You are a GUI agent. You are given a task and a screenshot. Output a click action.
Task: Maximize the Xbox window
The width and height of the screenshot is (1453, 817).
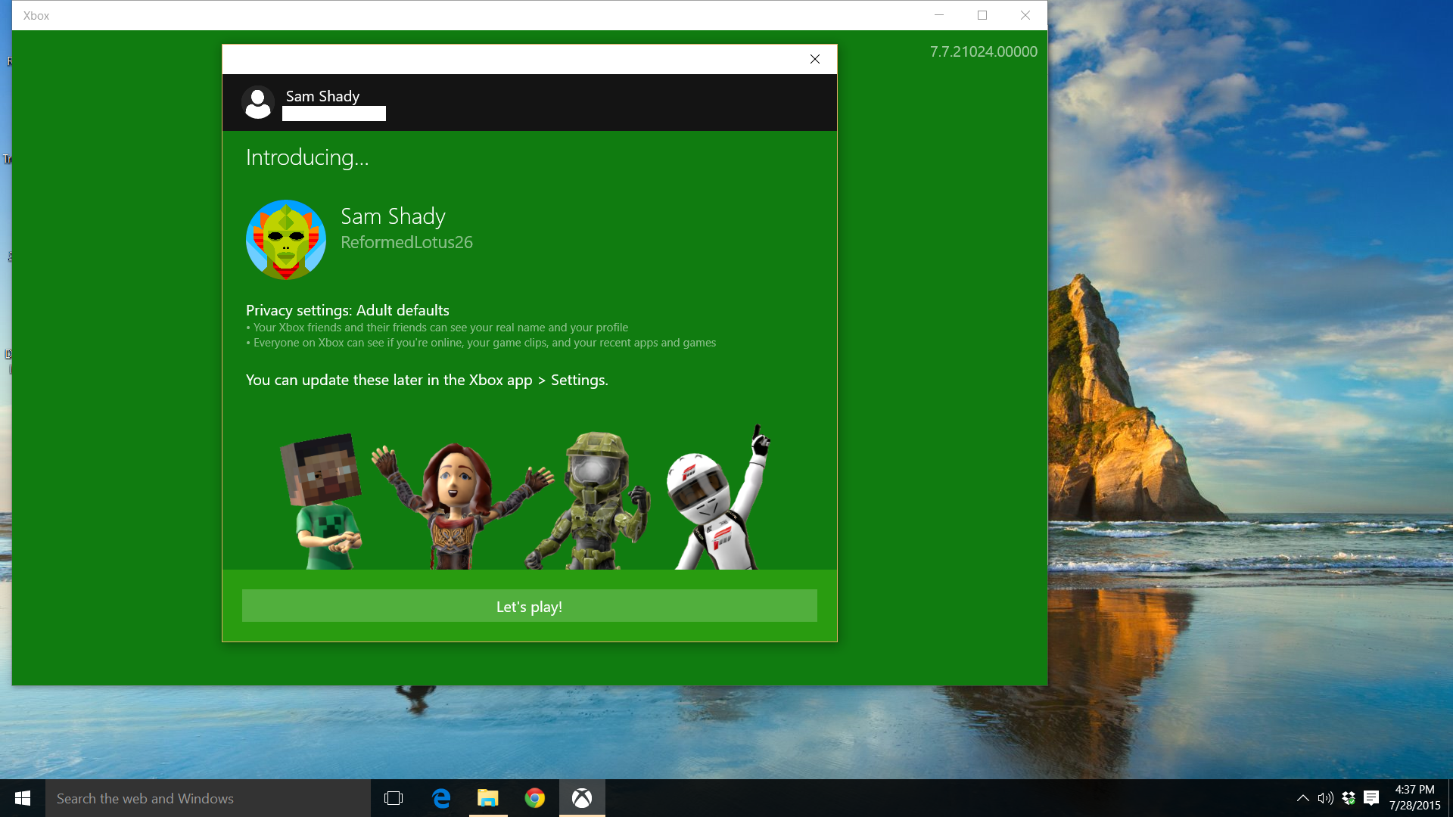point(982,15)
